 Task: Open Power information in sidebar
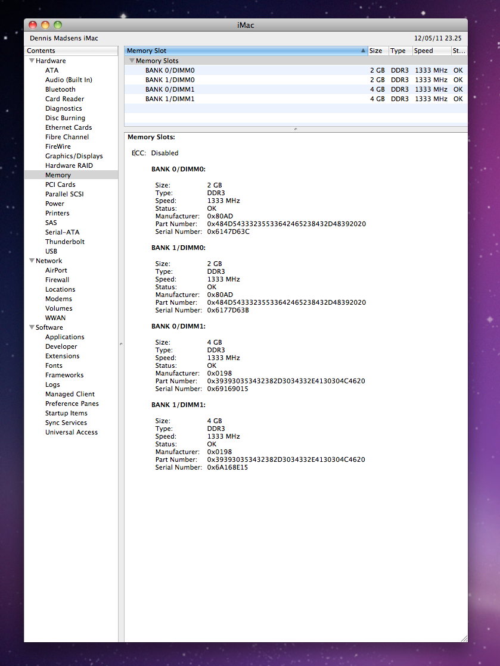pos(55,204)
